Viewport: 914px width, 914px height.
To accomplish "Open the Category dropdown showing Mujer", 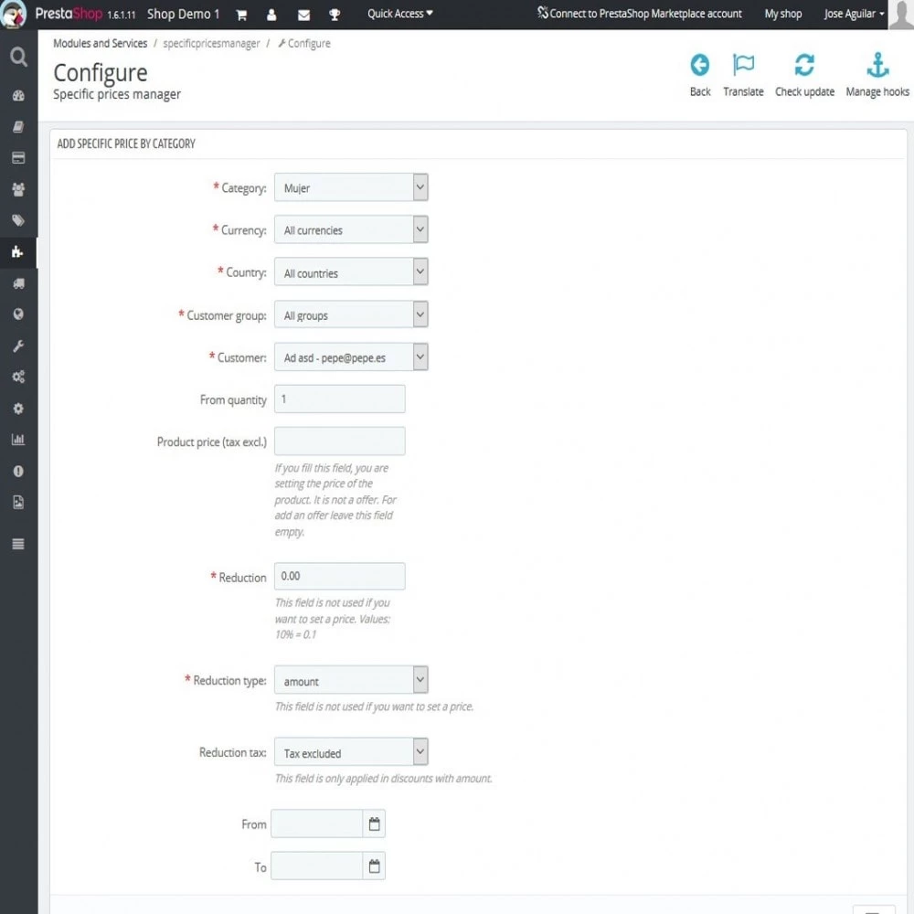I will click(351, 187).
